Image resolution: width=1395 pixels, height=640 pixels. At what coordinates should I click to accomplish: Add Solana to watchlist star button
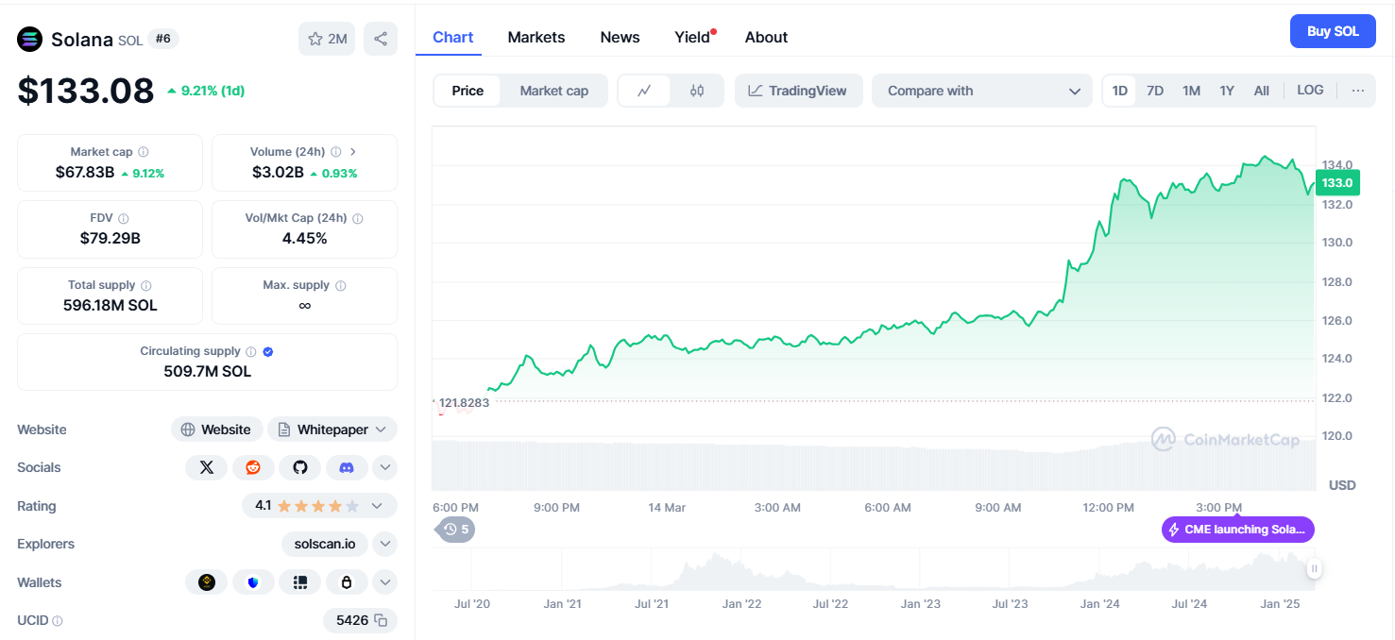point(327,39)
